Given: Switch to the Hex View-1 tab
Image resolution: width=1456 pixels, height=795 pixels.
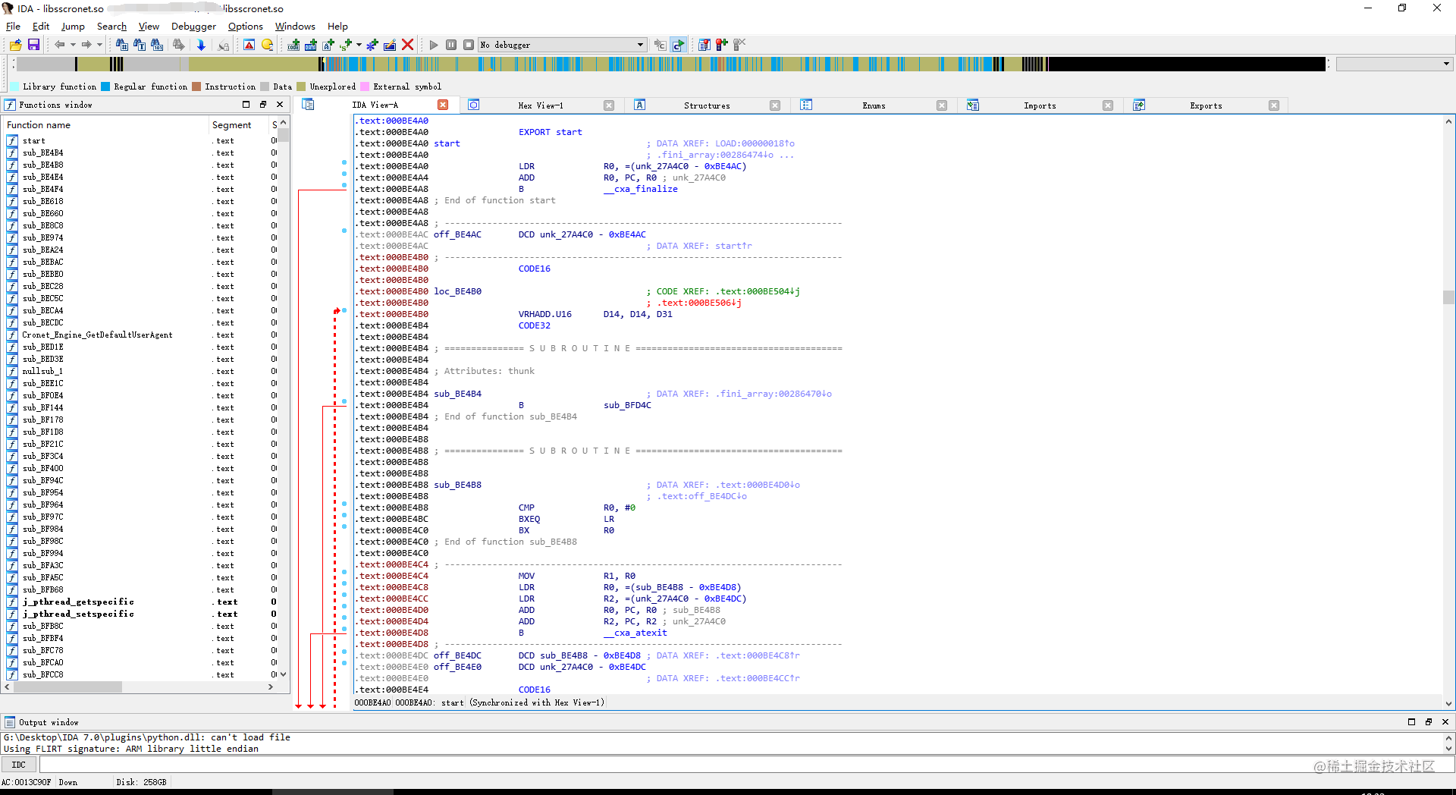Looking at the screenshot, I should pyautogui.click(x=540, y=105).
